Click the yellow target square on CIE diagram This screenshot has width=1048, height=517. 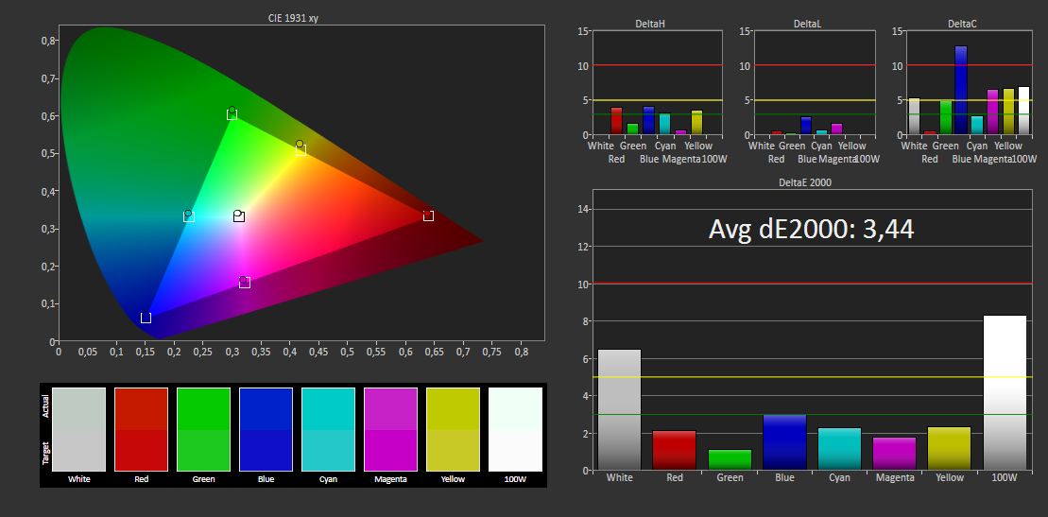click(x=301, y=151)
